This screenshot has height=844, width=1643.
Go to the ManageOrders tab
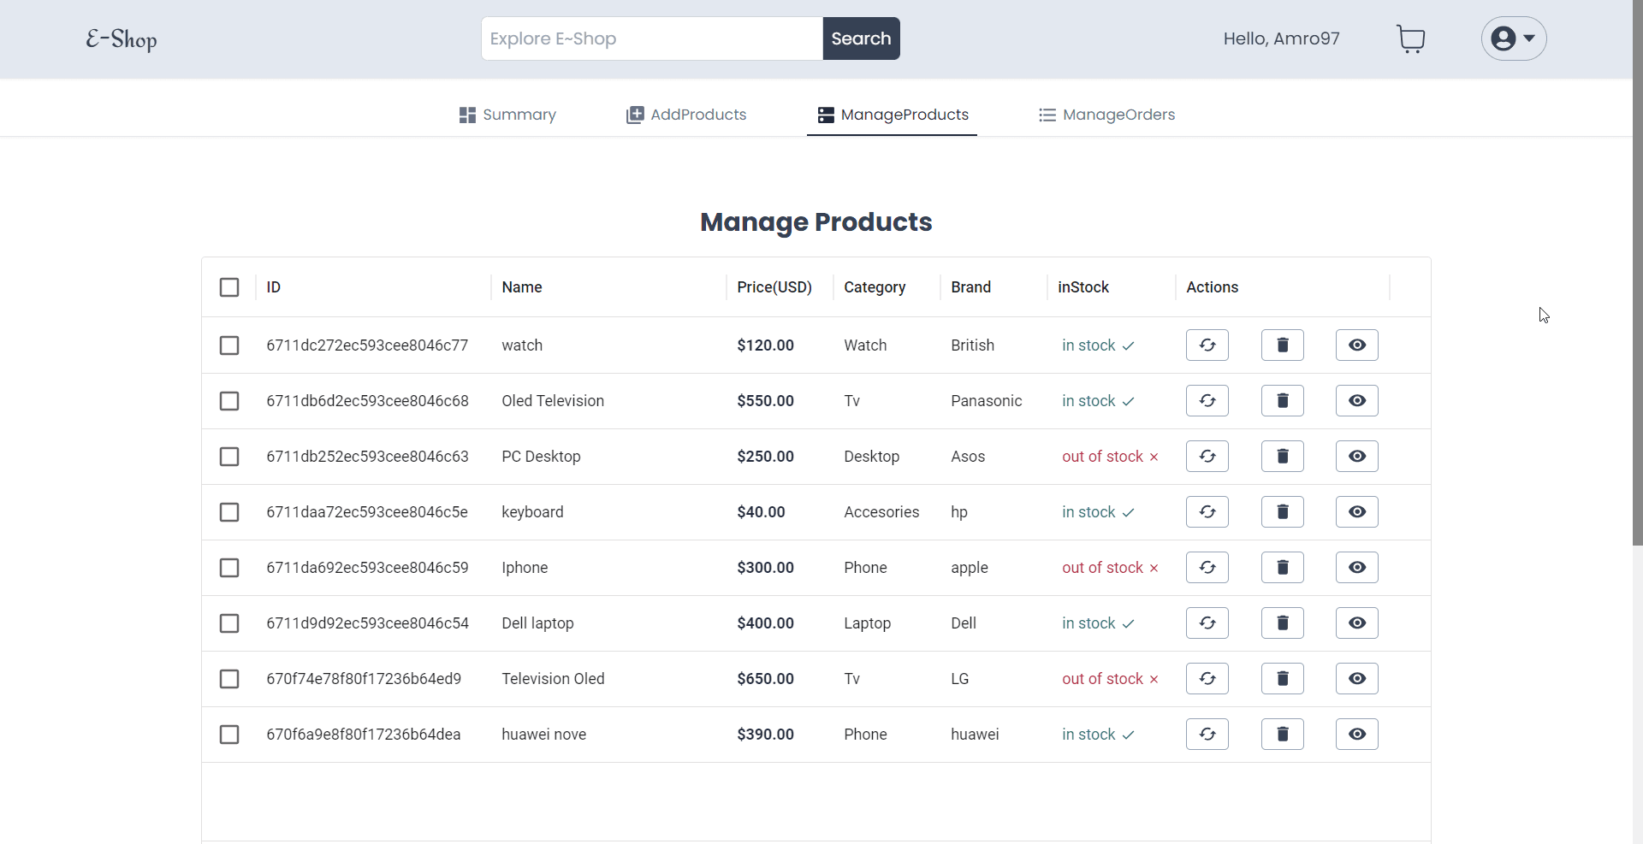coord(1106,115)
